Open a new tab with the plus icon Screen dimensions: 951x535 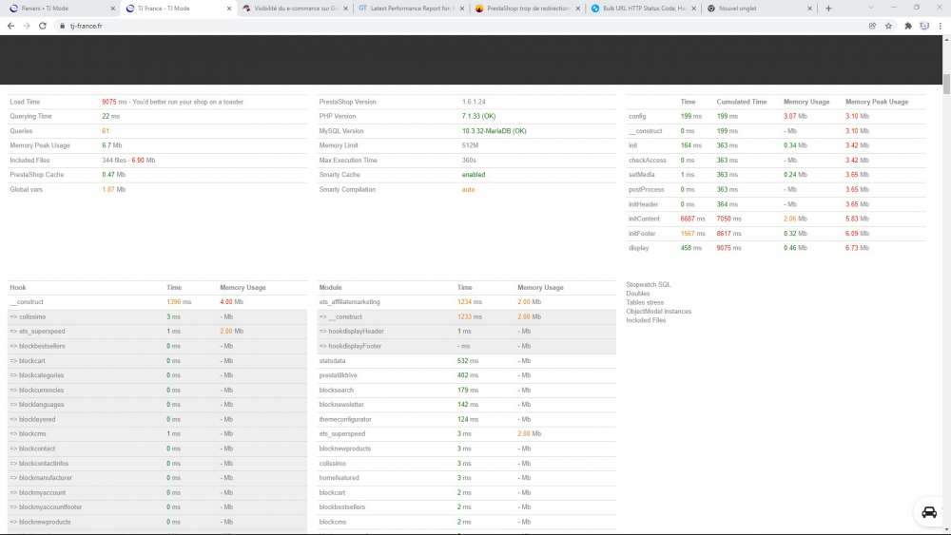pyautogui.click(x=828, y=9)
